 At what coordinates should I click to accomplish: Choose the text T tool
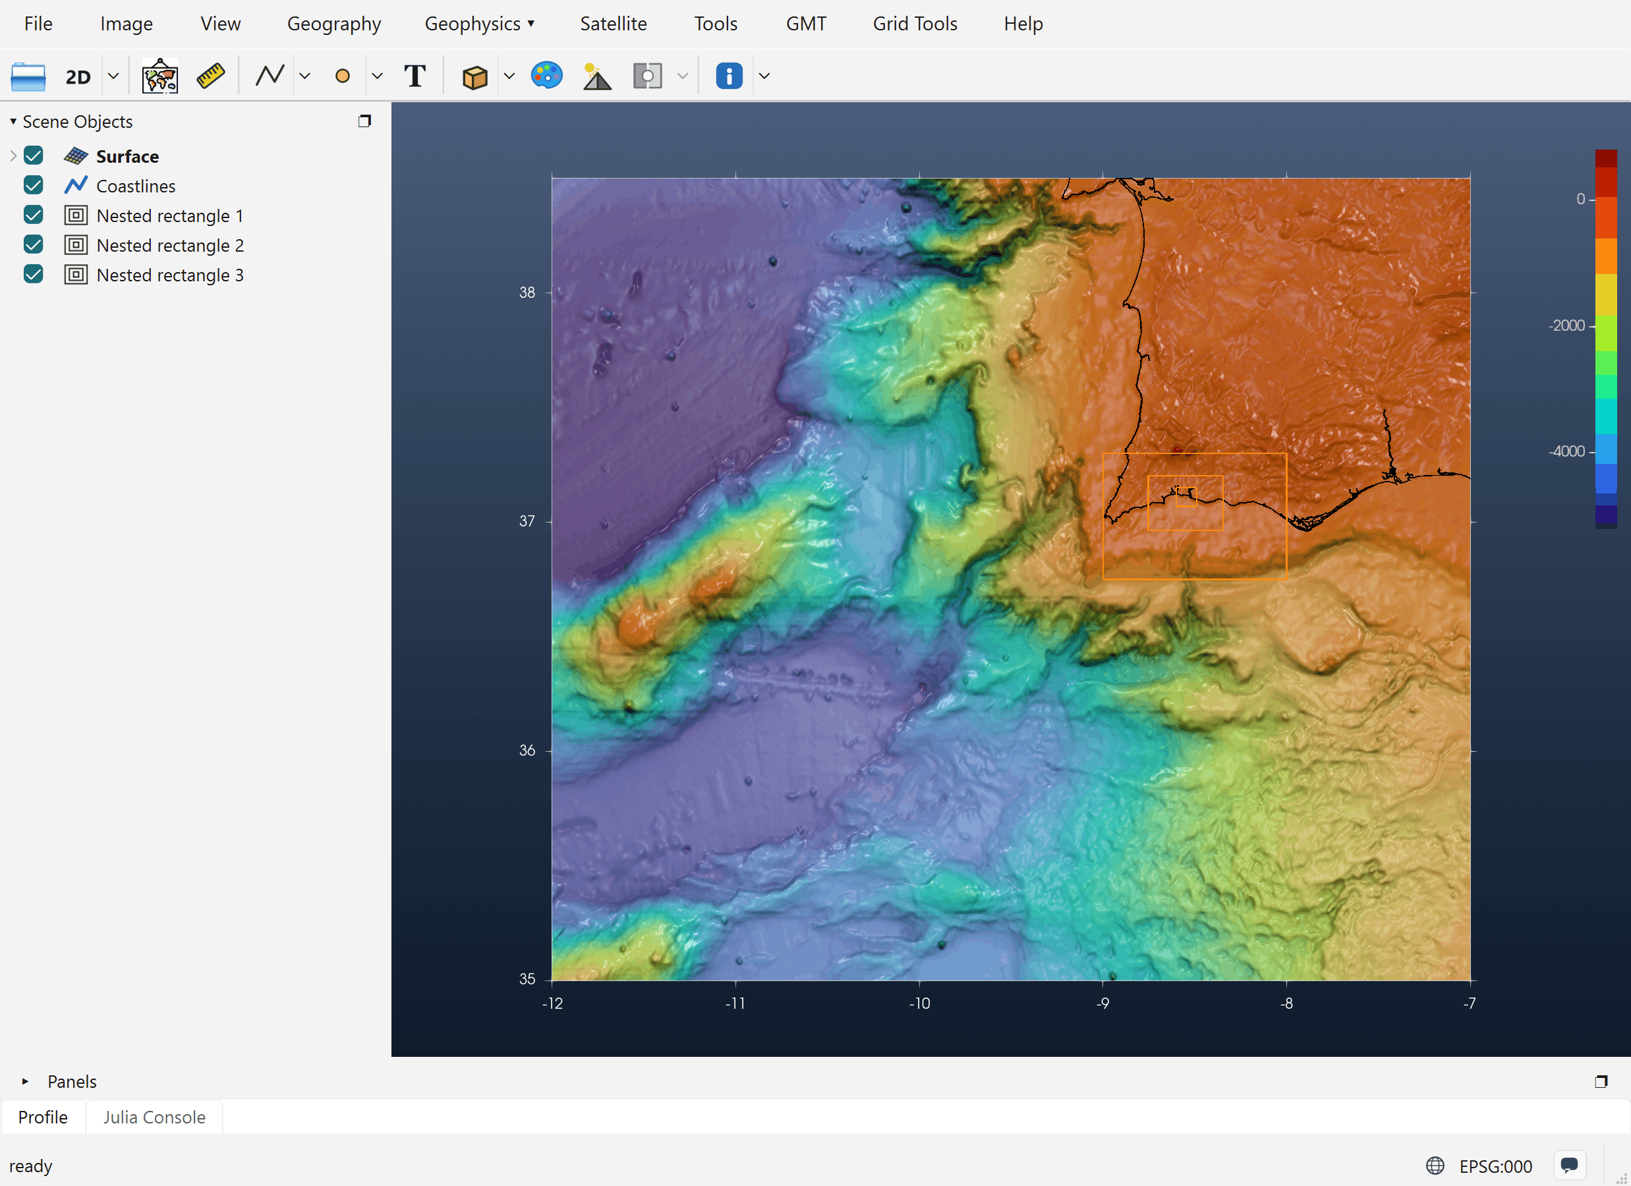pyautogui.click(x=415, y=76)
